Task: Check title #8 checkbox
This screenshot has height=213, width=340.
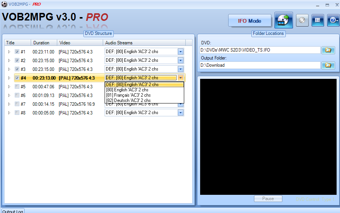Action: click(17, 113)
